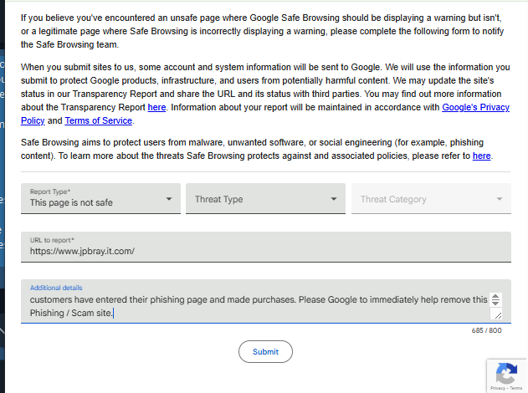
Task: Open the Transparency Report "here" link
Action: point(156,108)
